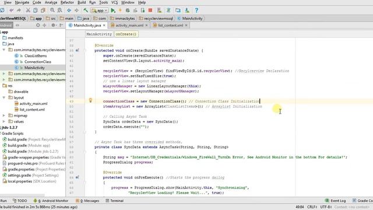Click the Undo arrow in the toolbar
The width and height of the screenshot is (373, 210).
coord(11,10)
